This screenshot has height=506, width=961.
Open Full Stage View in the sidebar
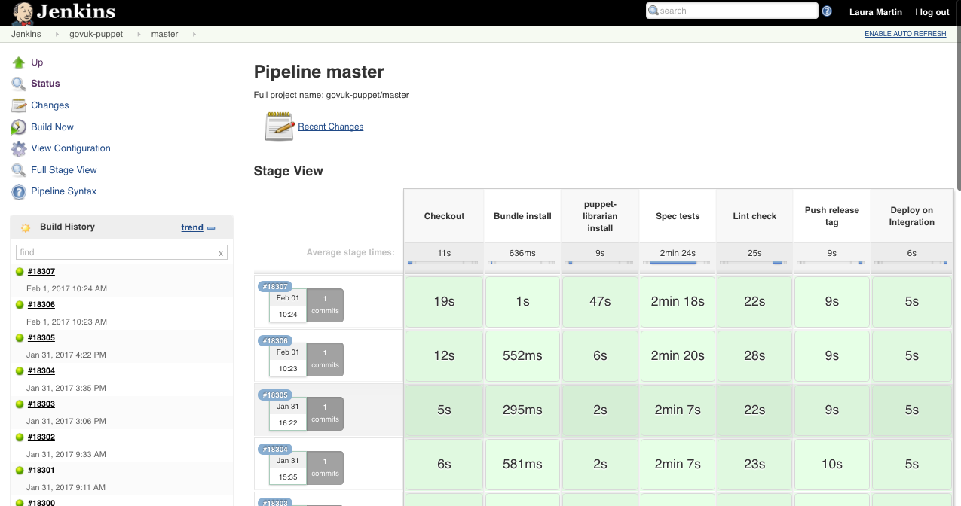coord(64,170)
